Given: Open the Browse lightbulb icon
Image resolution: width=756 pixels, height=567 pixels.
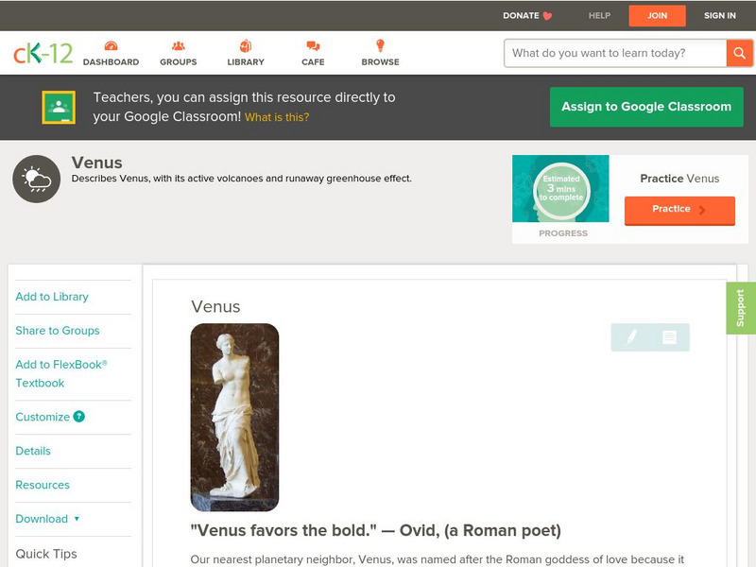Looking at the screenshot, I should click(x=380, y=45).
